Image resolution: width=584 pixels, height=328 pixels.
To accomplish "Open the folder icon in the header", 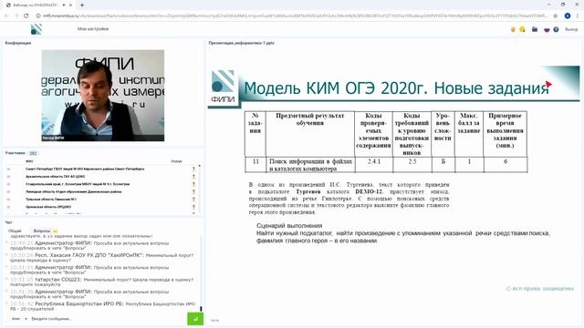I will pyautogui.click(x=535, y=29).
